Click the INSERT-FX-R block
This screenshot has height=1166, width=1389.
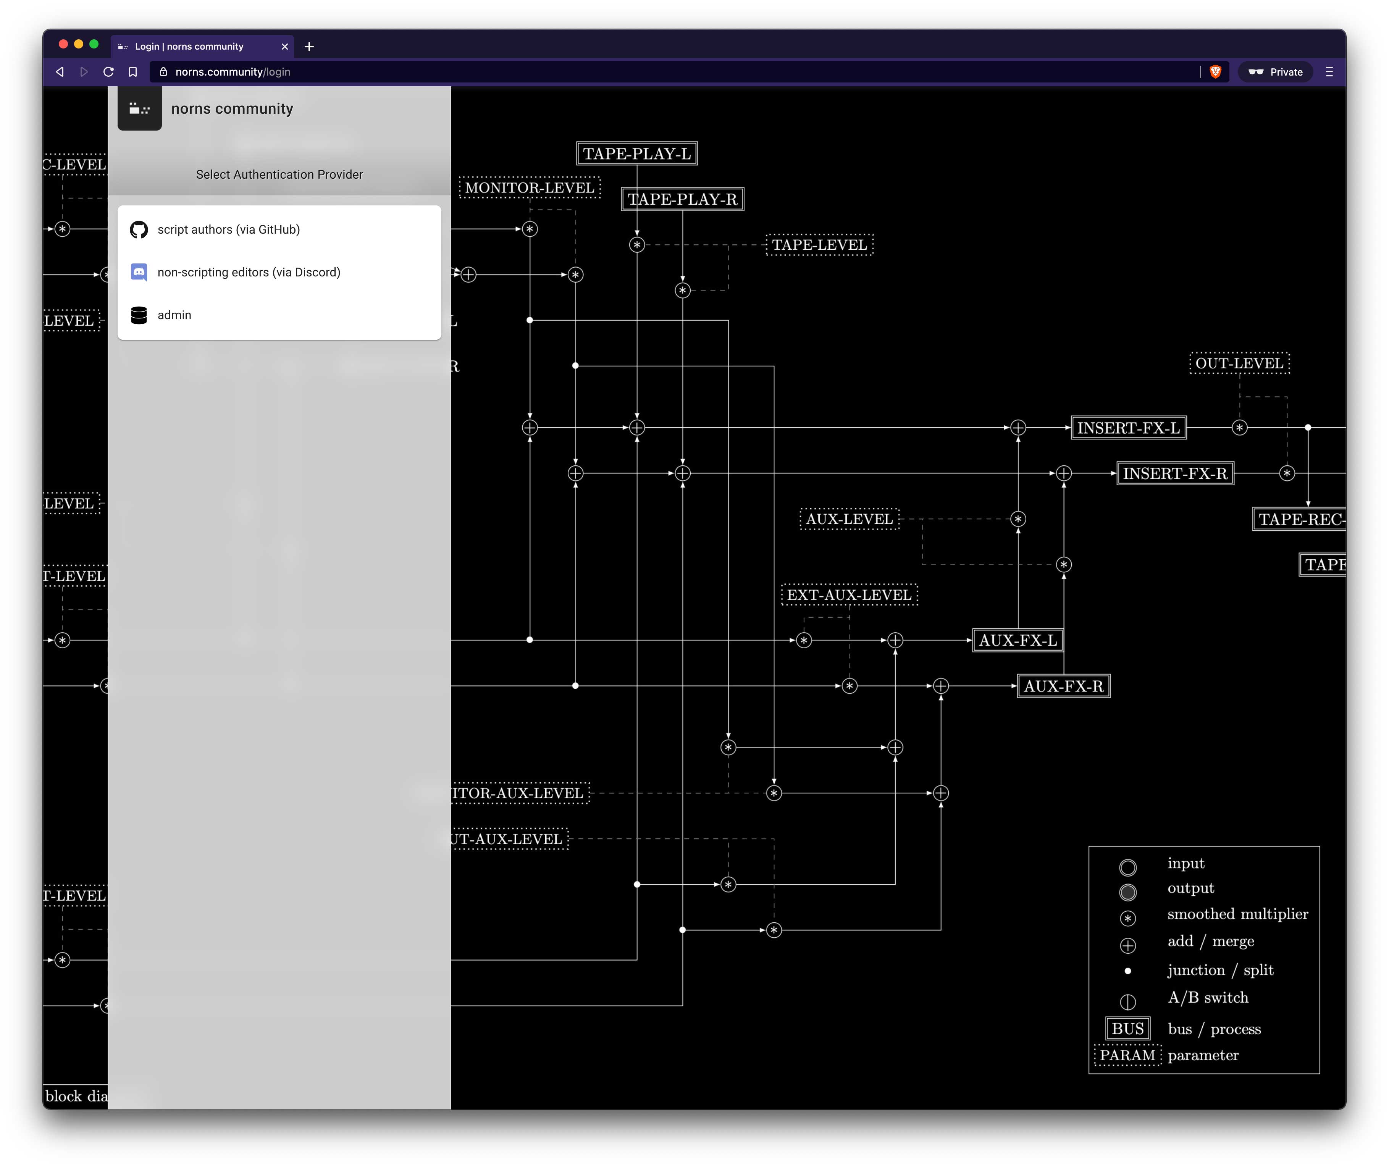pos(1175,473)
